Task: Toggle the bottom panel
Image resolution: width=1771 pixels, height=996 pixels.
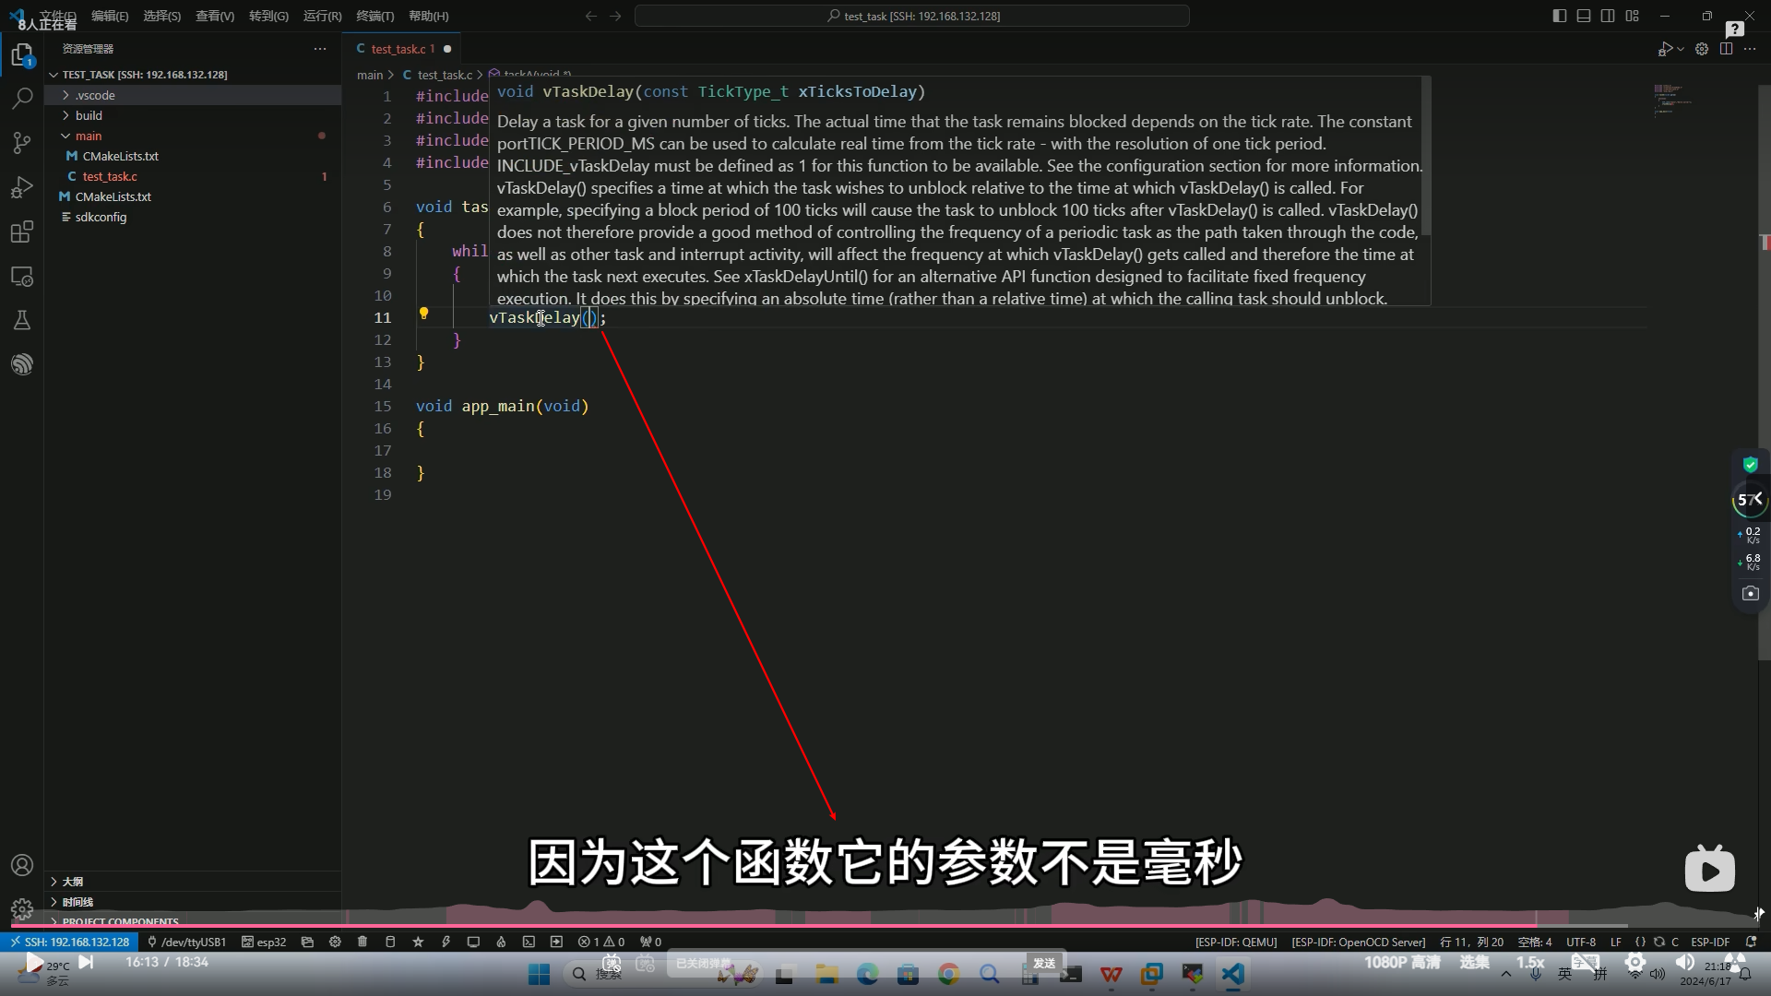Action: click(1584, 16)
